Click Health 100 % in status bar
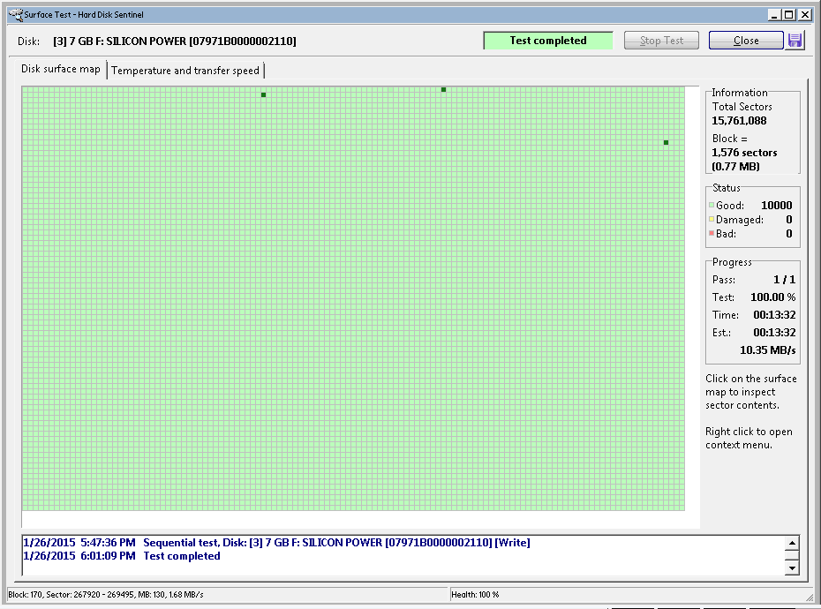Image resolution: width=821 pixels, height=609 pixels. (x=477, y=595)
